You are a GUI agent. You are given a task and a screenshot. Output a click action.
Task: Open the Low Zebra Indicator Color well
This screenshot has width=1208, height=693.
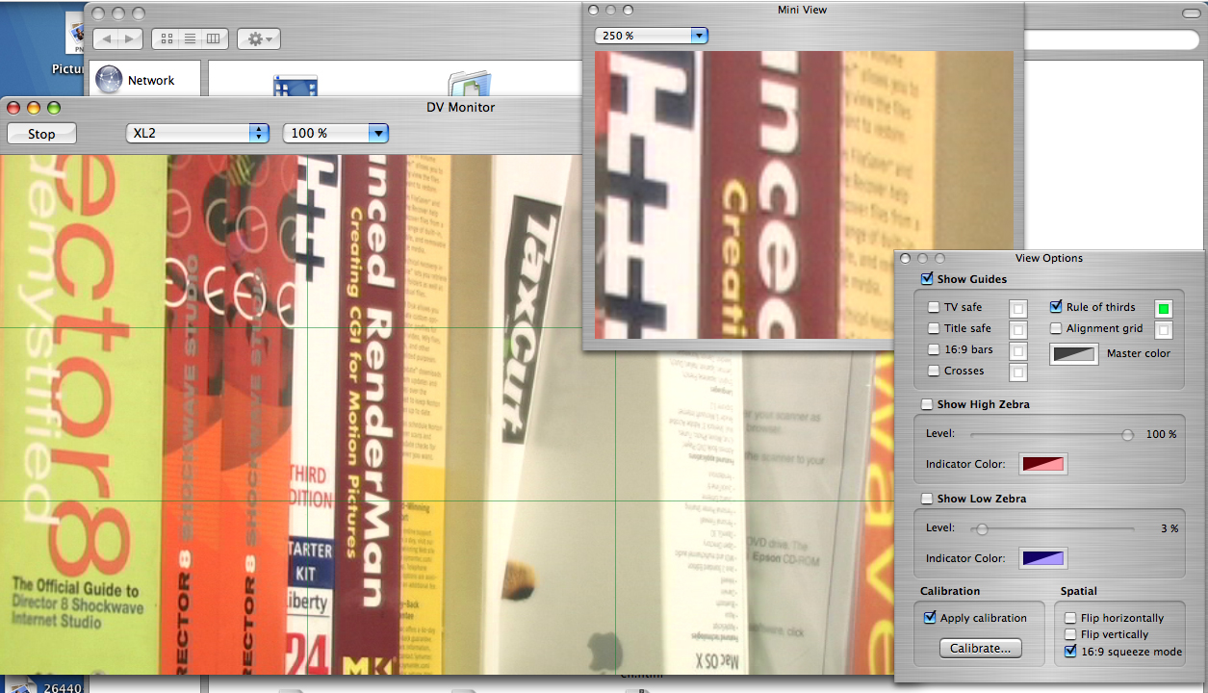(1043, 558)
